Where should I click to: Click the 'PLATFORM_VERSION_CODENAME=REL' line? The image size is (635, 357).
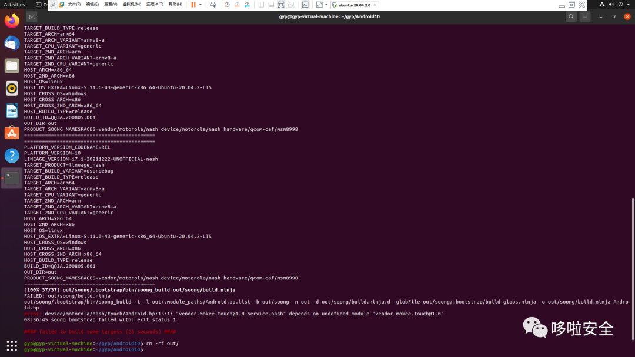67,147
